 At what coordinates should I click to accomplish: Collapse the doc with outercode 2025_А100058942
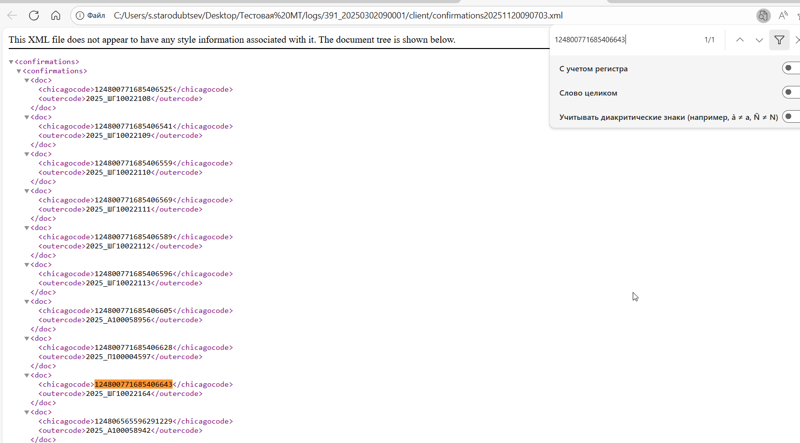pyautogui.click(x=27, y=412)
